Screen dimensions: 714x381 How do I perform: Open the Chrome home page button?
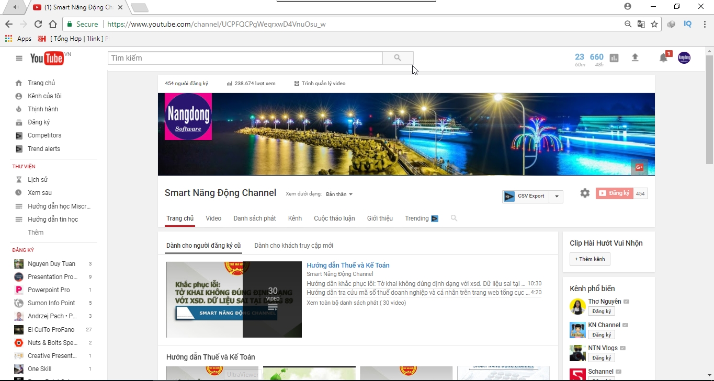(53, 24)
